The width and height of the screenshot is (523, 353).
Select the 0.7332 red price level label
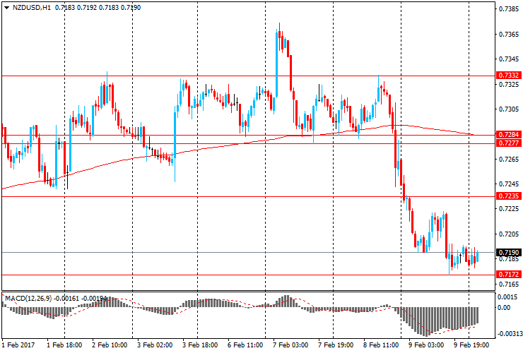tap(509, 76)
